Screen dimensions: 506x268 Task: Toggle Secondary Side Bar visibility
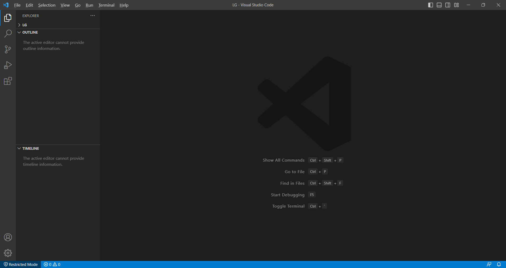pyautogui.click(x=448, y=5)
